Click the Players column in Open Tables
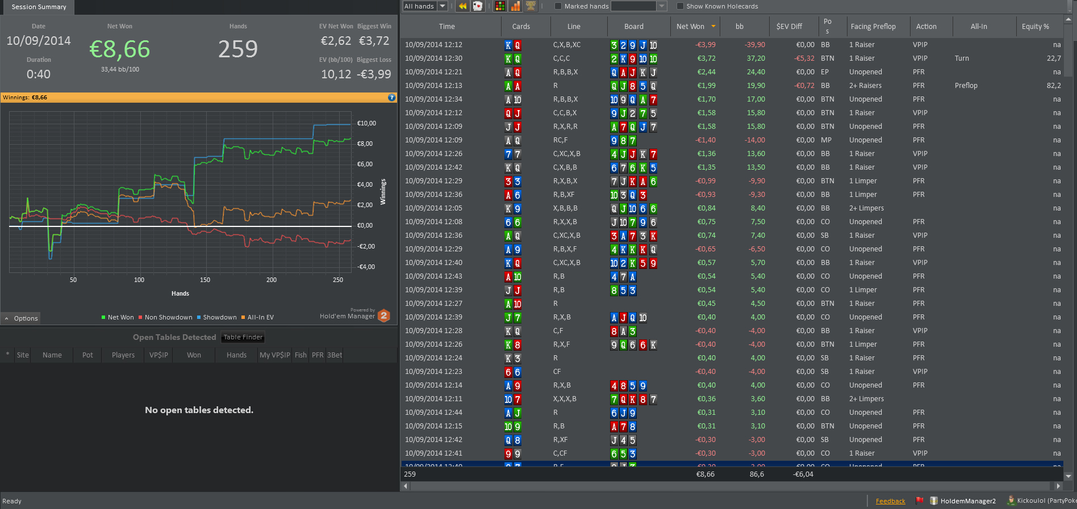Screen dimensions: 1077x509 pos(123,355)
